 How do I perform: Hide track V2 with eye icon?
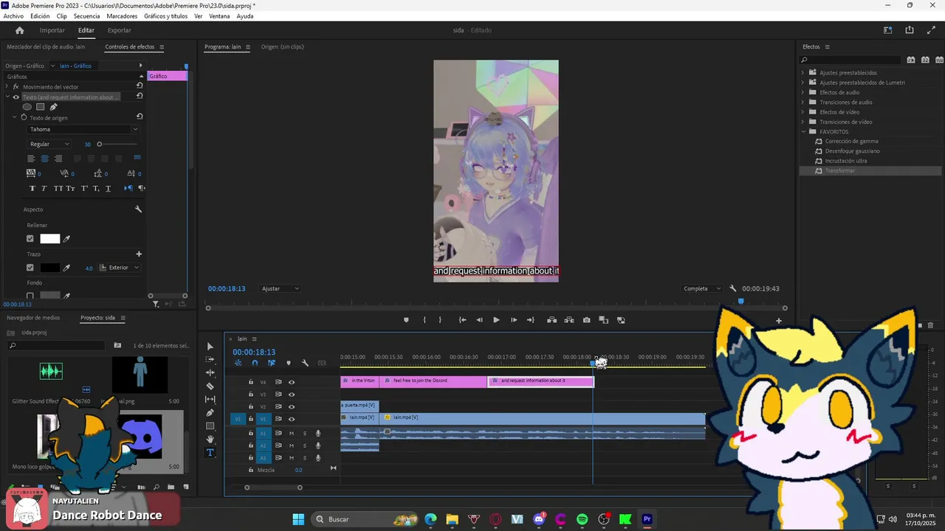click(292, 406)
